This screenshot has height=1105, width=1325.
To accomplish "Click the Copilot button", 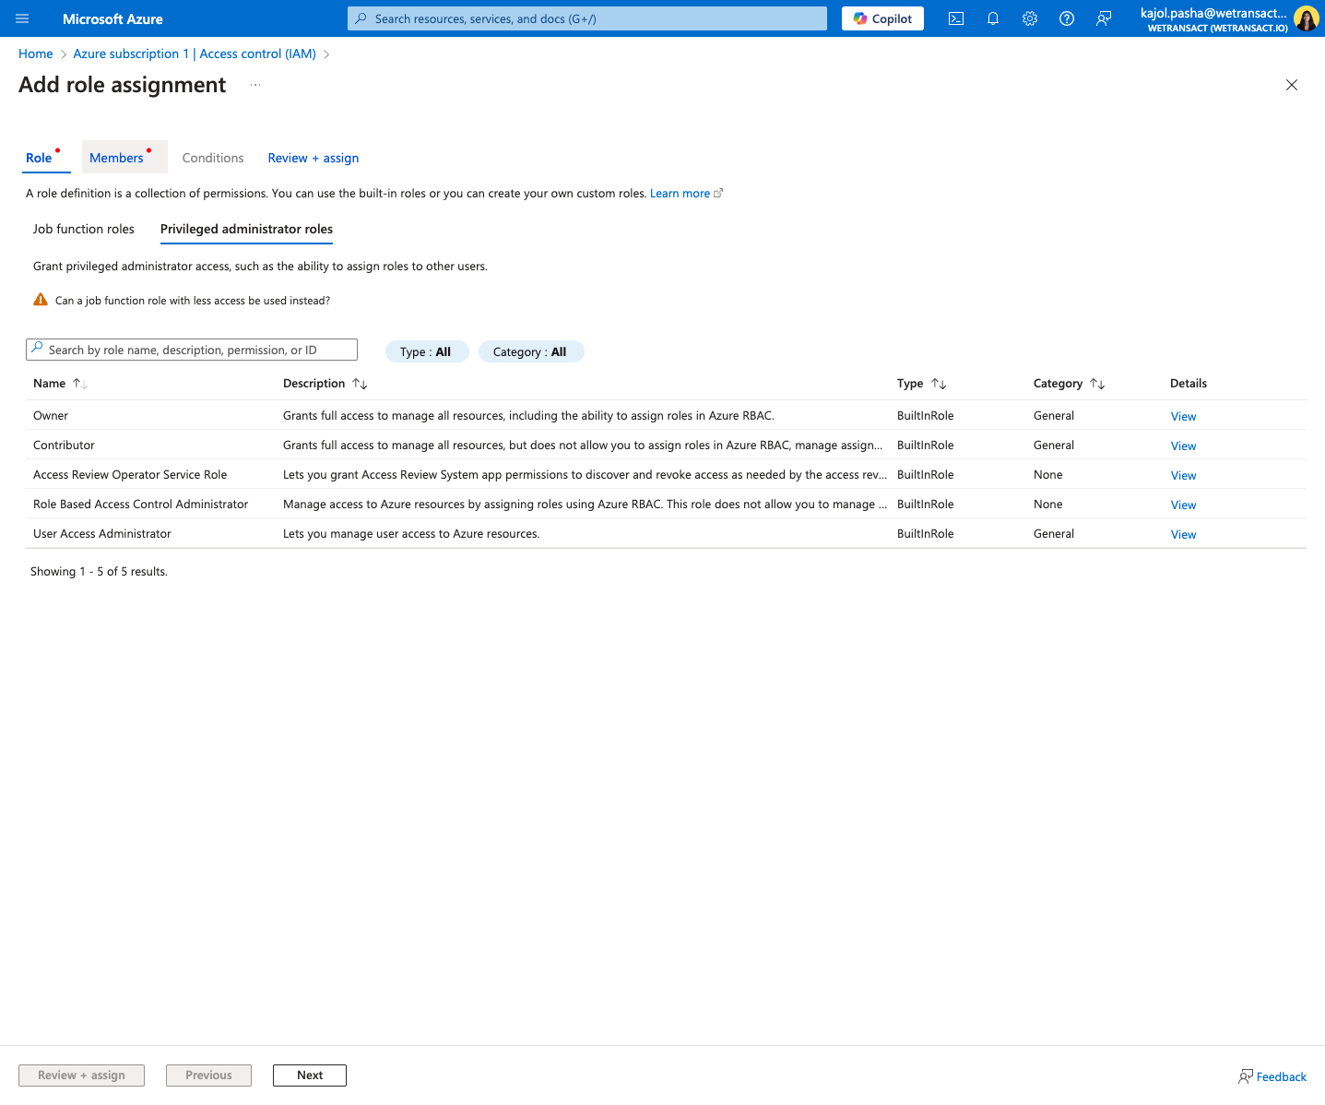I will tap(882, 18).
